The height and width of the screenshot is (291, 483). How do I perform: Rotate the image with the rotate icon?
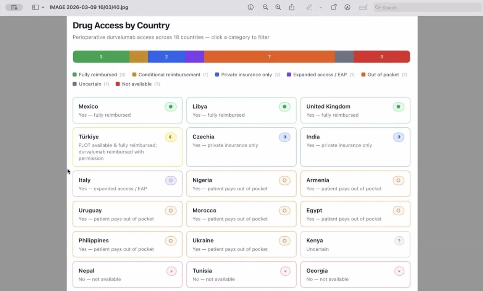tap(334, 7)
